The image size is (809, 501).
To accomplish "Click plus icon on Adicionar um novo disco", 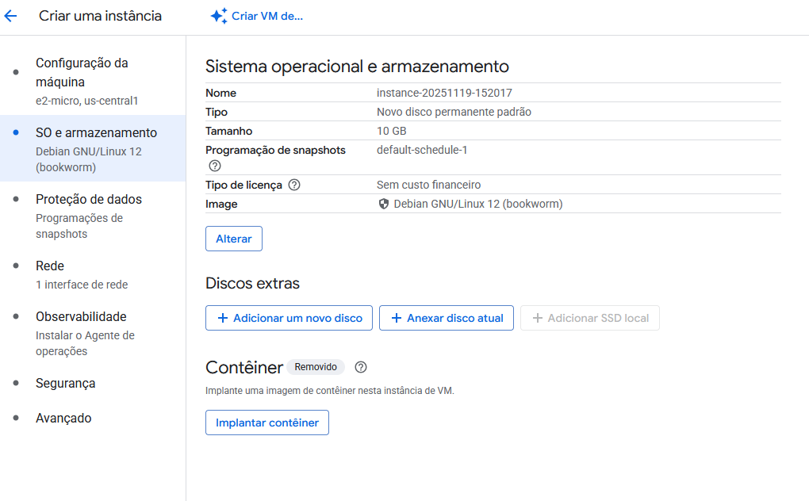I will coord(222,318).
